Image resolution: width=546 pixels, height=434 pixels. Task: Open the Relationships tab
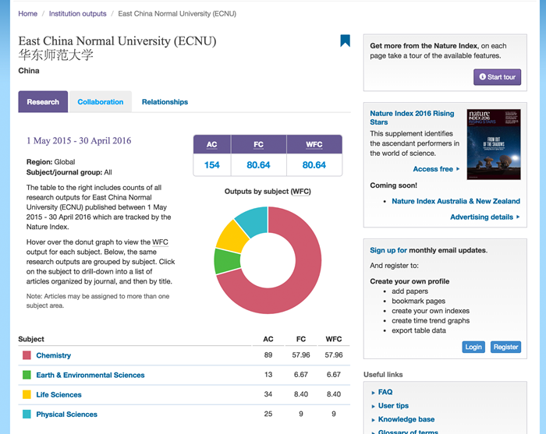pyautogui.click(x=165, y=102)
